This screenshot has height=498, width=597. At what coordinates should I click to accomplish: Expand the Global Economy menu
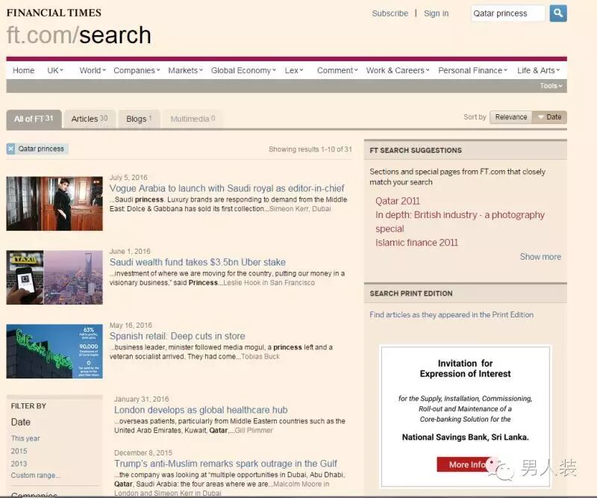pos(243,70)
